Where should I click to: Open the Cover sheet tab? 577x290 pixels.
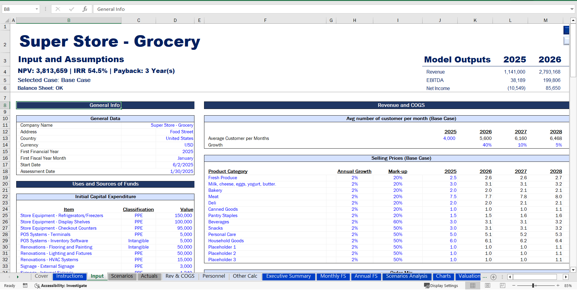(41, 276)
